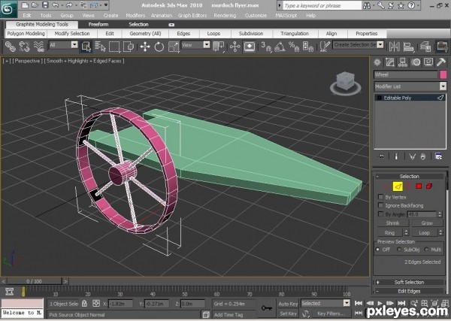Enable the By Angle checkbox

380,214
